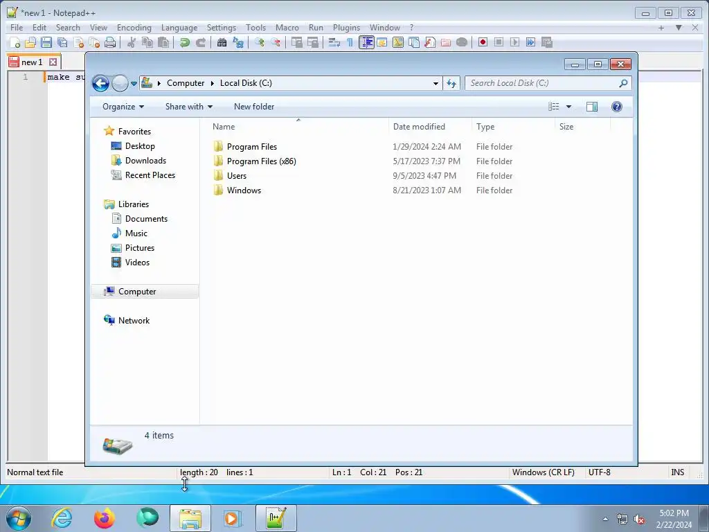Select the Users folder
The image size is (709, 532).
237,175
